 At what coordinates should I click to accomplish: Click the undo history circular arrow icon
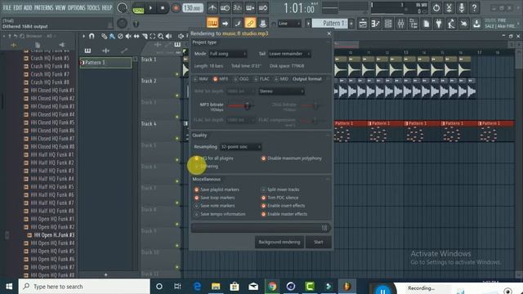pyautogui.click(x=436, y=7)
